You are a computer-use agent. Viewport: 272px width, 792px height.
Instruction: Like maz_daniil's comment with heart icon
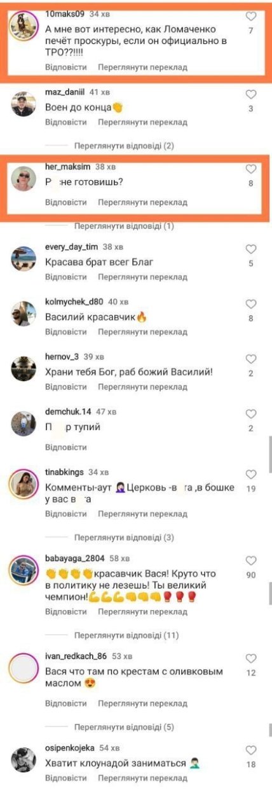pos(251,94)
